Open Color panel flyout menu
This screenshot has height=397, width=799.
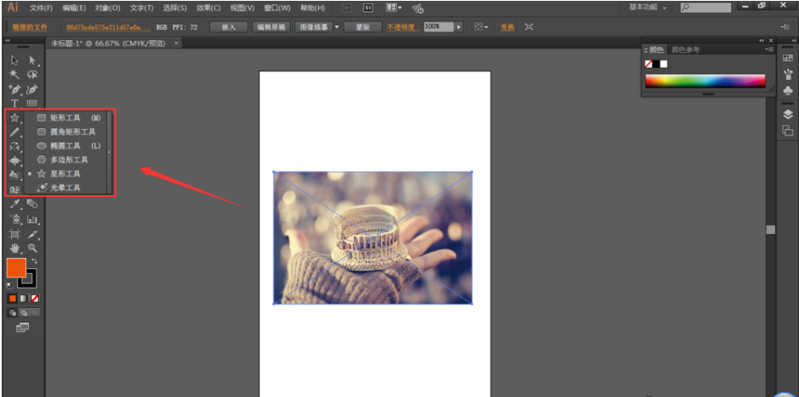pyautogui.click(x=769, y=49)
